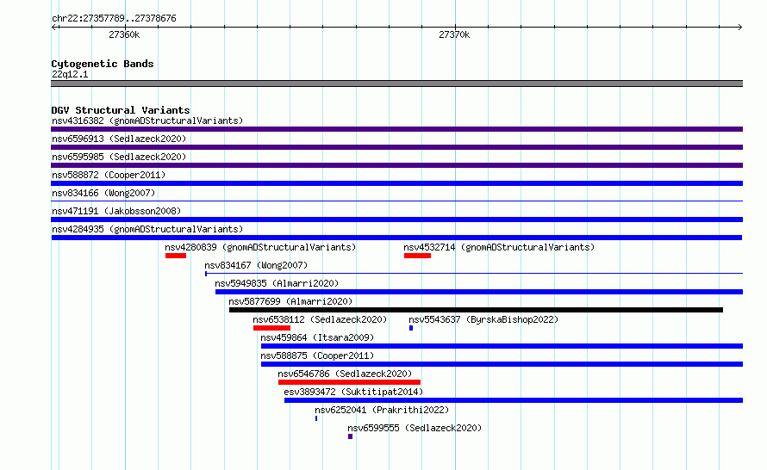Open nsv6546786 (Sedlazeck2020) label
Image resolution: width=767 pixels, height=470 pixels.
pyautogui.click(x=345, y=374)
